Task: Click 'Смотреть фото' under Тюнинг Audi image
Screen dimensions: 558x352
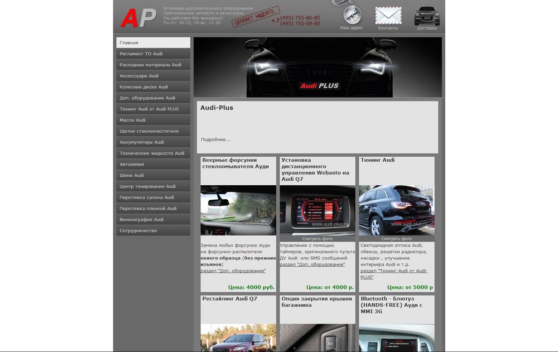Action: tap(397, 239)
